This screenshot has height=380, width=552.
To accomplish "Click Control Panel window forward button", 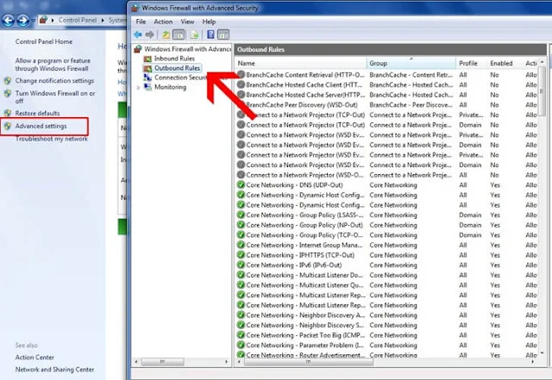I will pos(23,21).
